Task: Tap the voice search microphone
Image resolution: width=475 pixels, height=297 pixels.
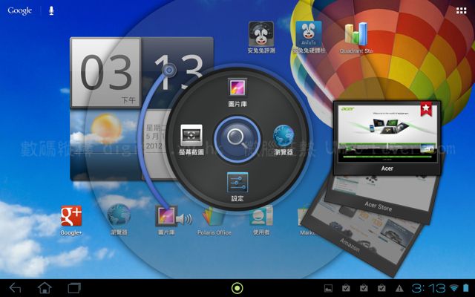Action: (51, 10)
